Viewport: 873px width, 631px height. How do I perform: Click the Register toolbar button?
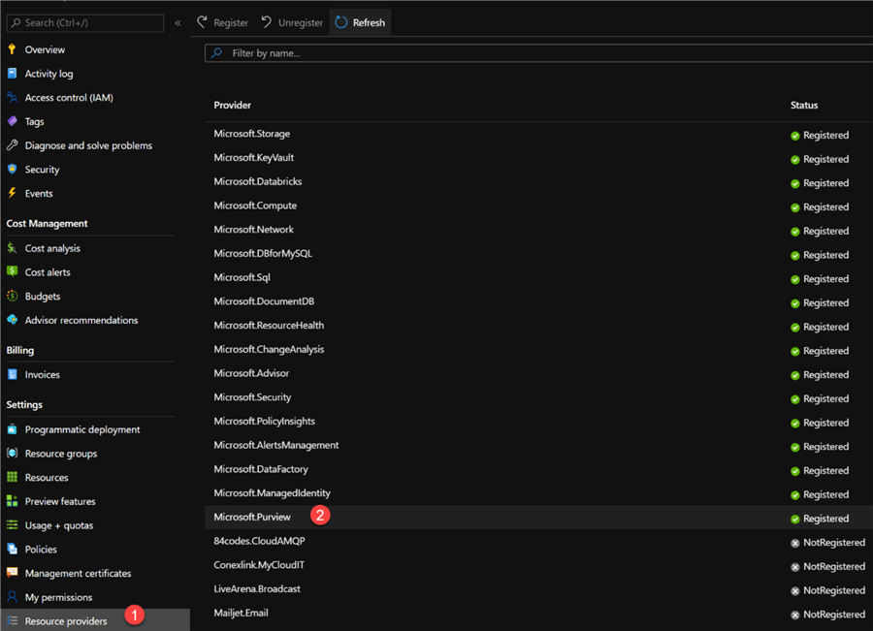pyautogui.click(x=221, y=22)
